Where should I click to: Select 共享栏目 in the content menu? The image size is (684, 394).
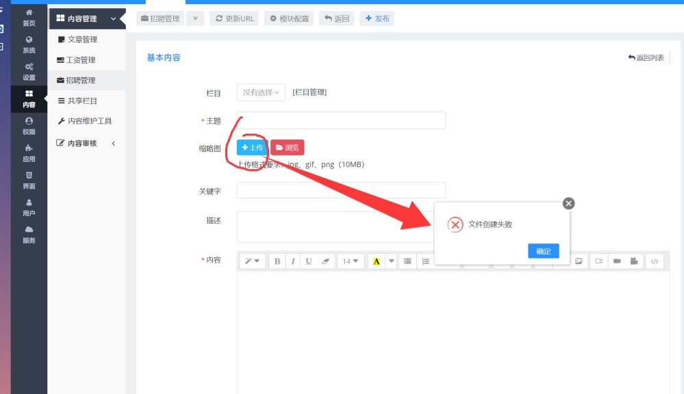pos(82,101)
